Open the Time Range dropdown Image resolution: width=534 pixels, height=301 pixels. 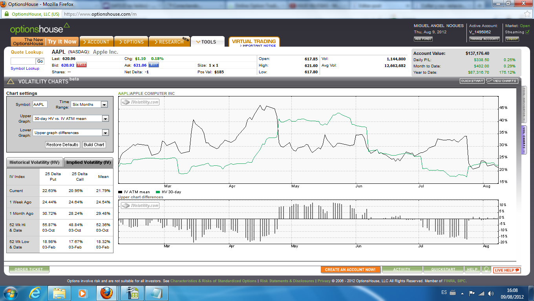coord(104,105)
